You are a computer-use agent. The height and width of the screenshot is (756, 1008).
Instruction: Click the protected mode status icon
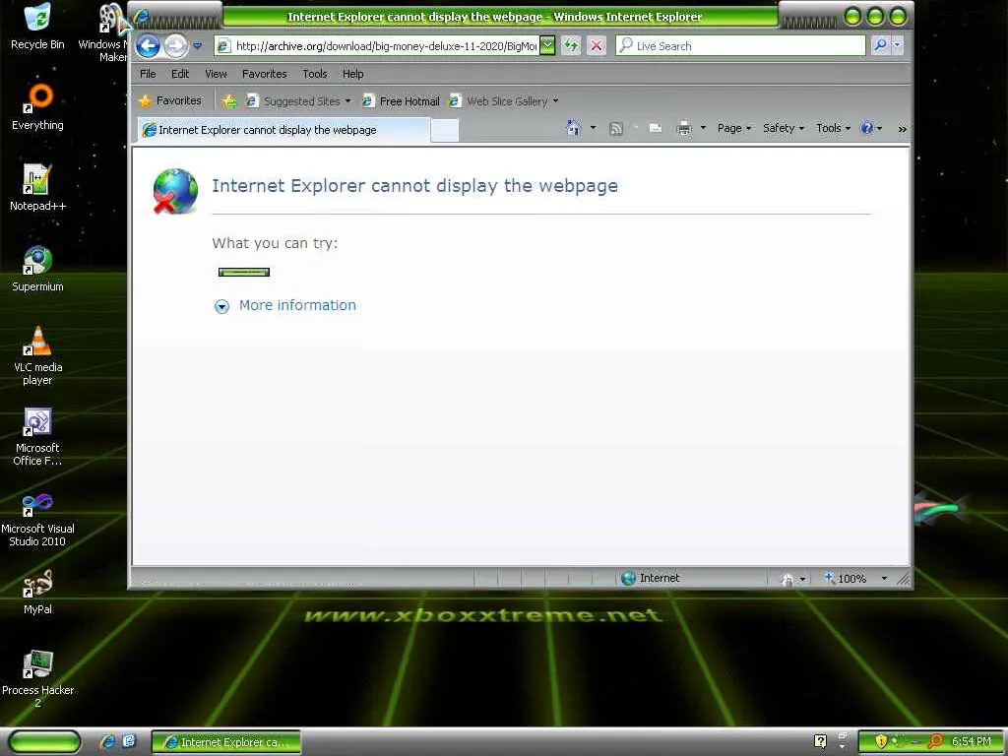[x=787, y=579]
